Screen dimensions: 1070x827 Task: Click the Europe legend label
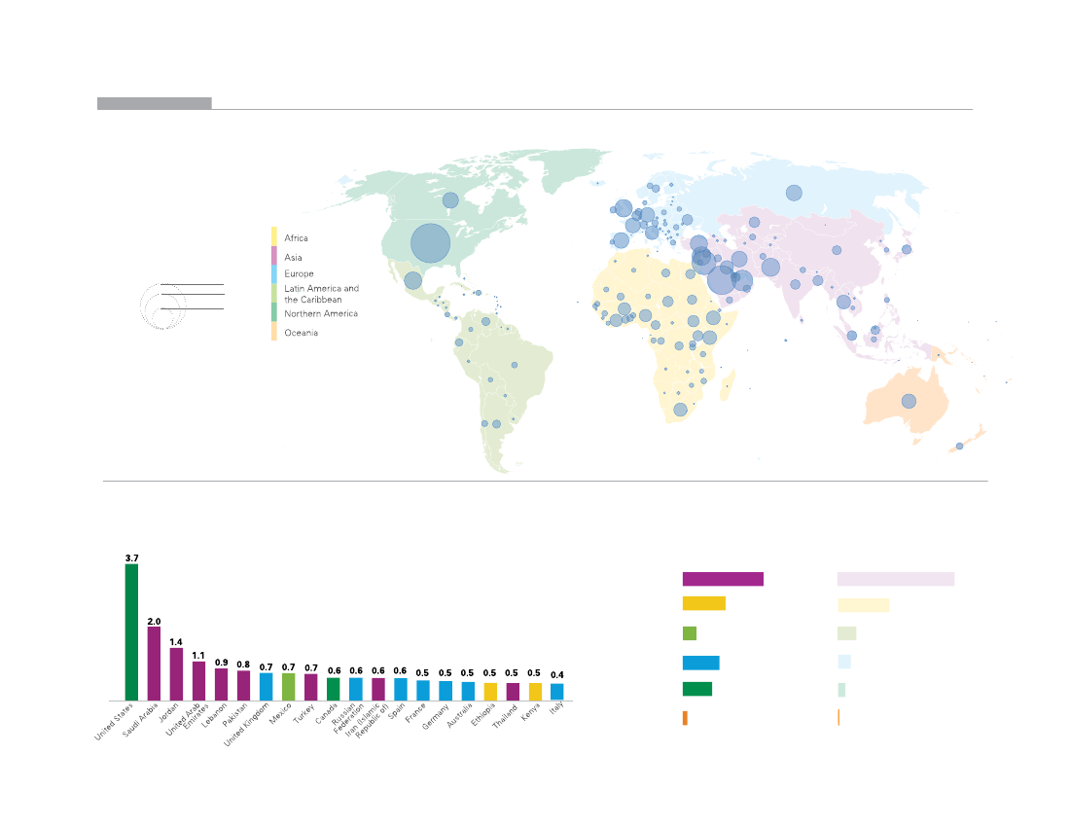[x=299, y=274]
